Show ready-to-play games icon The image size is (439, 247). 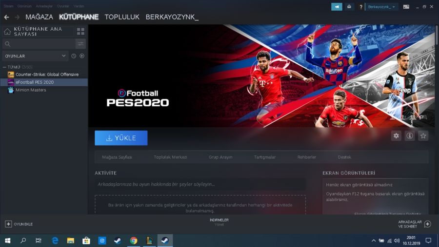pyautogui.click(x=82, y=56)
